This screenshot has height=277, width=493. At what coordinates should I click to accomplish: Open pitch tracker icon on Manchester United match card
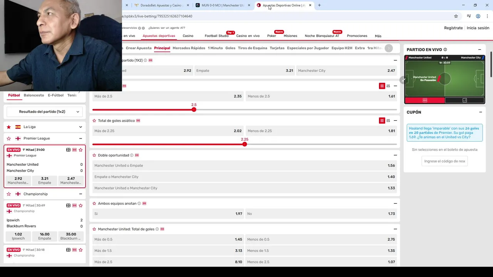coord(68,150)
